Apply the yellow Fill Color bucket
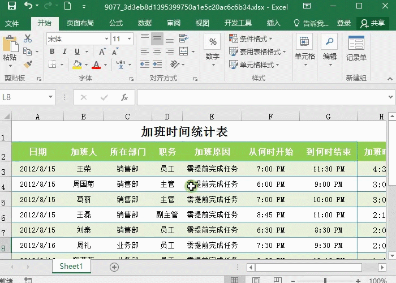The width and height of the screenshot is (396, 283). (77, 65)
